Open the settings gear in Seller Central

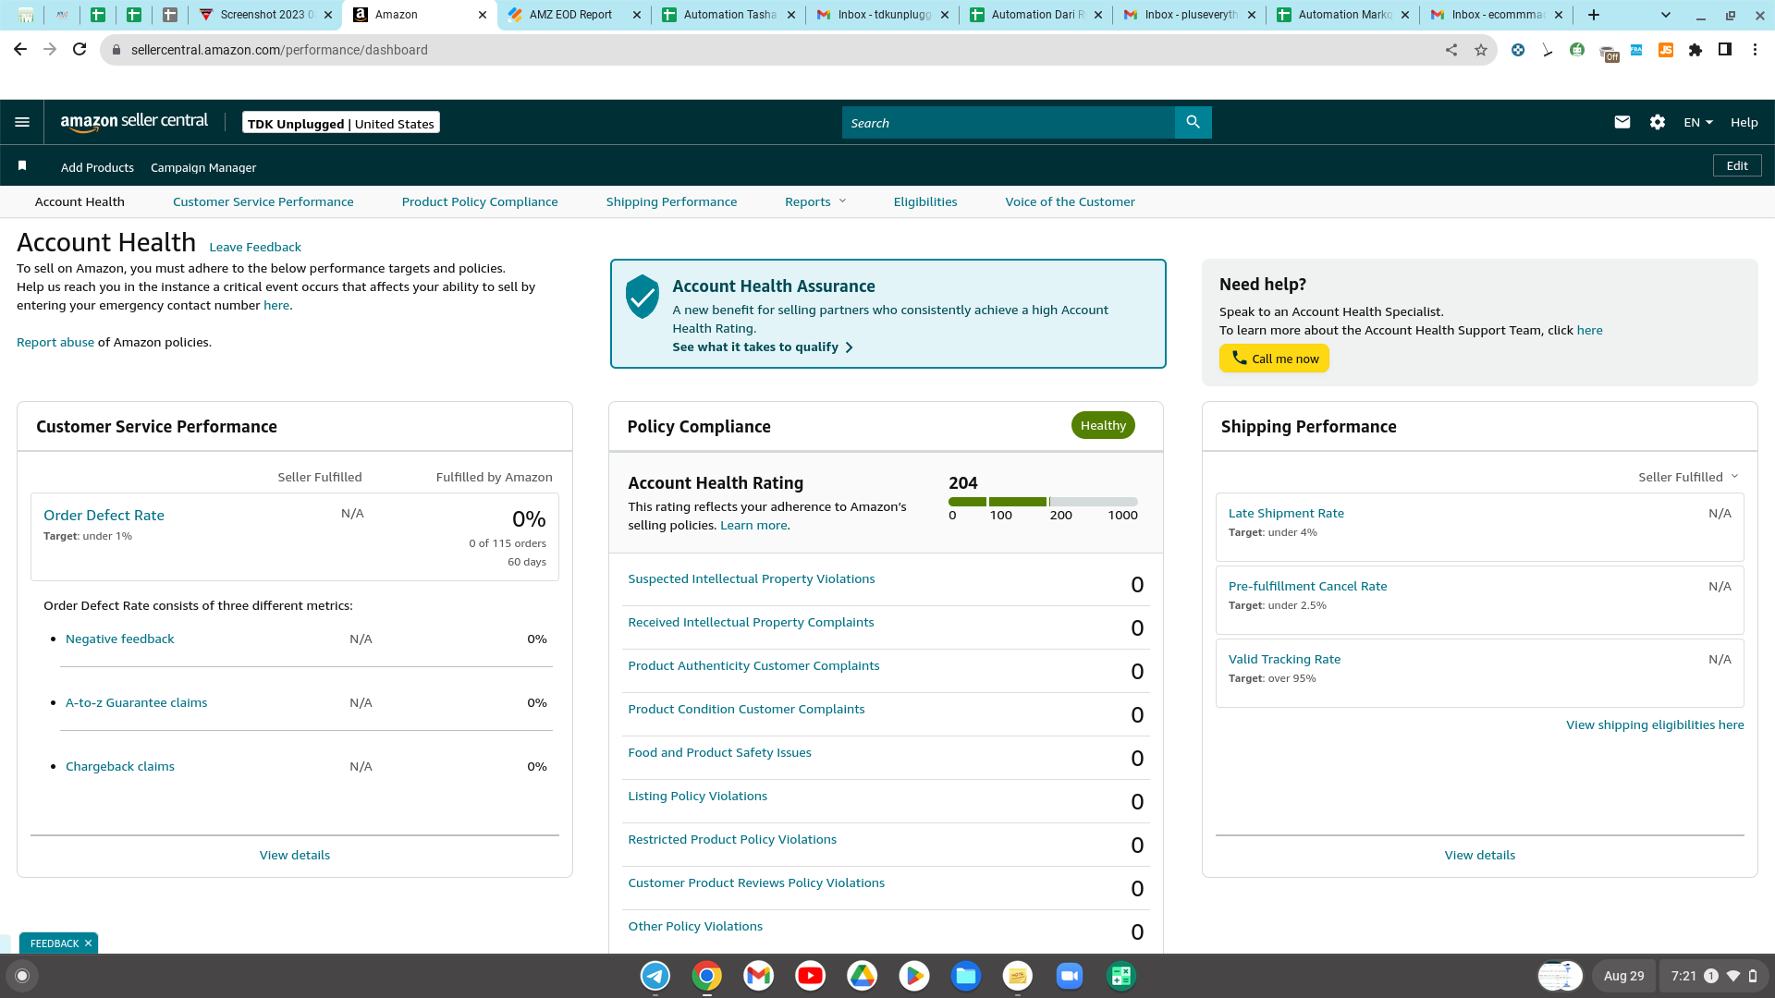[x=1657, y=122]
